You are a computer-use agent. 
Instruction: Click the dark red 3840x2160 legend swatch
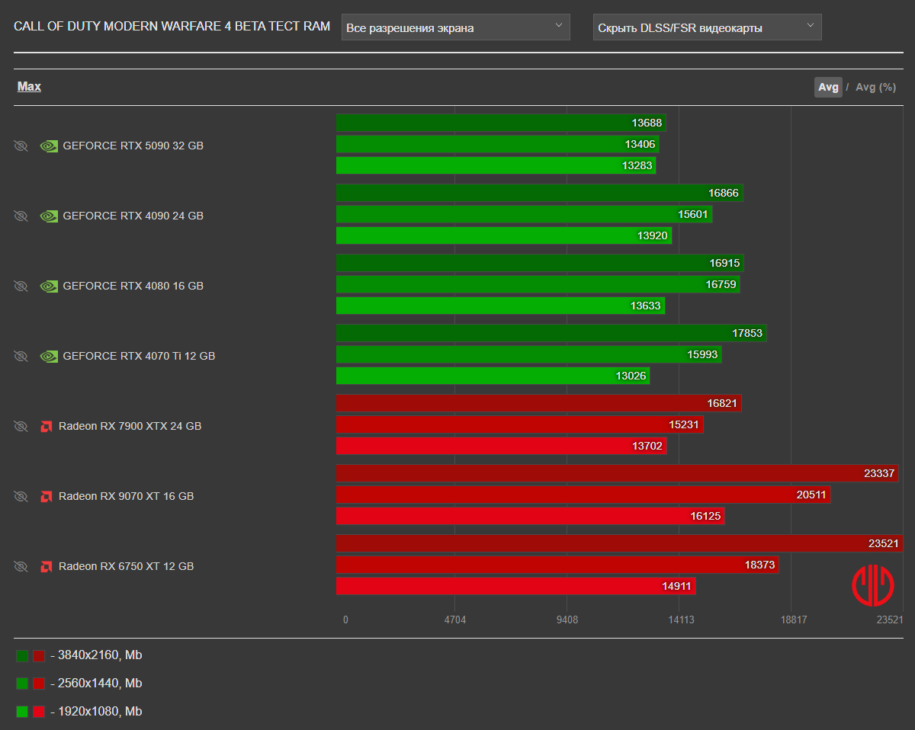[x=39, y=655]
